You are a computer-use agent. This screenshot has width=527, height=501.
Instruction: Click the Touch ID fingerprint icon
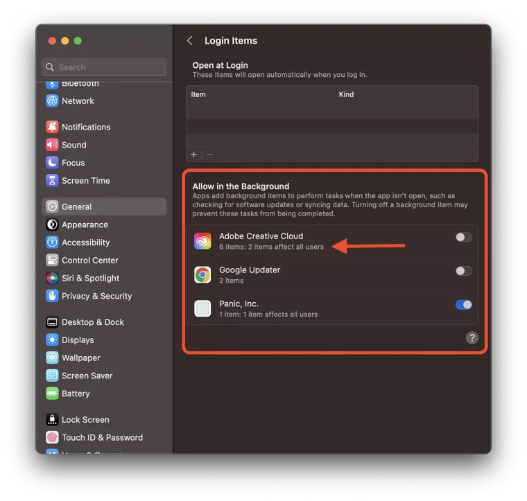(52, 437)
